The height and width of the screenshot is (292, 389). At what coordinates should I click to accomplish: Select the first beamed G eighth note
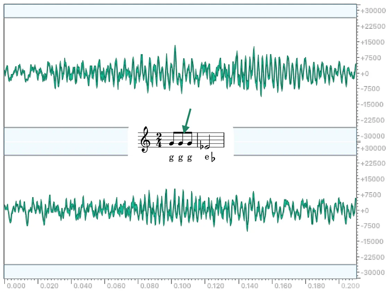172,143
